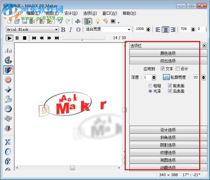The width and height of the screenshot is (210, 180).
Task: Expand the 设计选项 section
Action: [168, 130]
